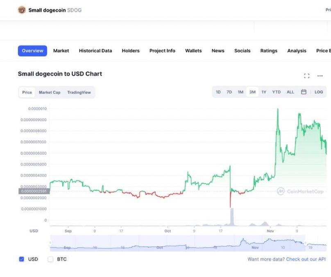Select the Ratings section
This screenshot has height=277, width=331.
[x=268, y=50]
